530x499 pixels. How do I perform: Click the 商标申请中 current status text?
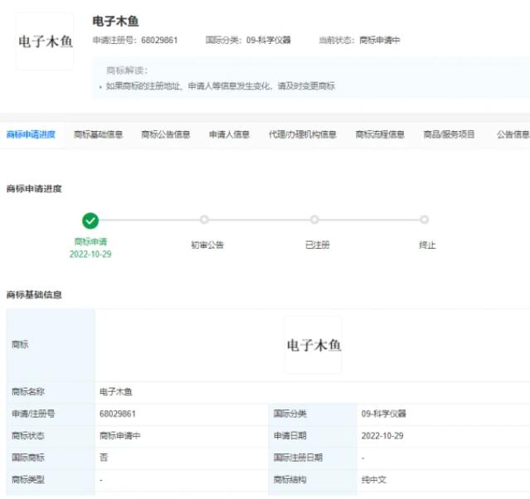click(x=380, y=40)
